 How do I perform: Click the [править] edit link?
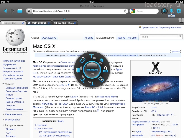click(175, 51)
